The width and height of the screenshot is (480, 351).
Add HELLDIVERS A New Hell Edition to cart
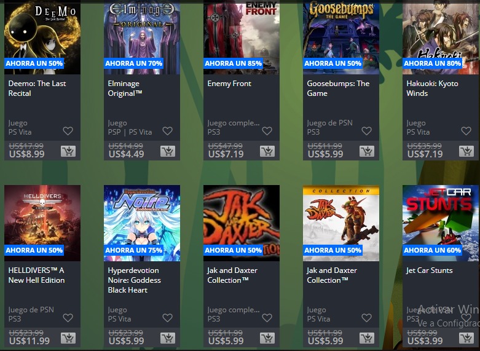pos(68,338)
